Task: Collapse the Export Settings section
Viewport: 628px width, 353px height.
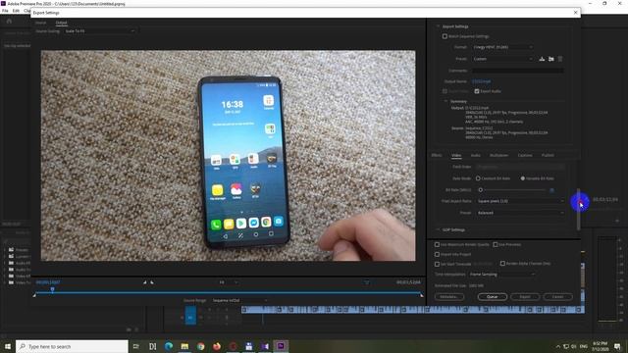Action: tap(438, 26)
